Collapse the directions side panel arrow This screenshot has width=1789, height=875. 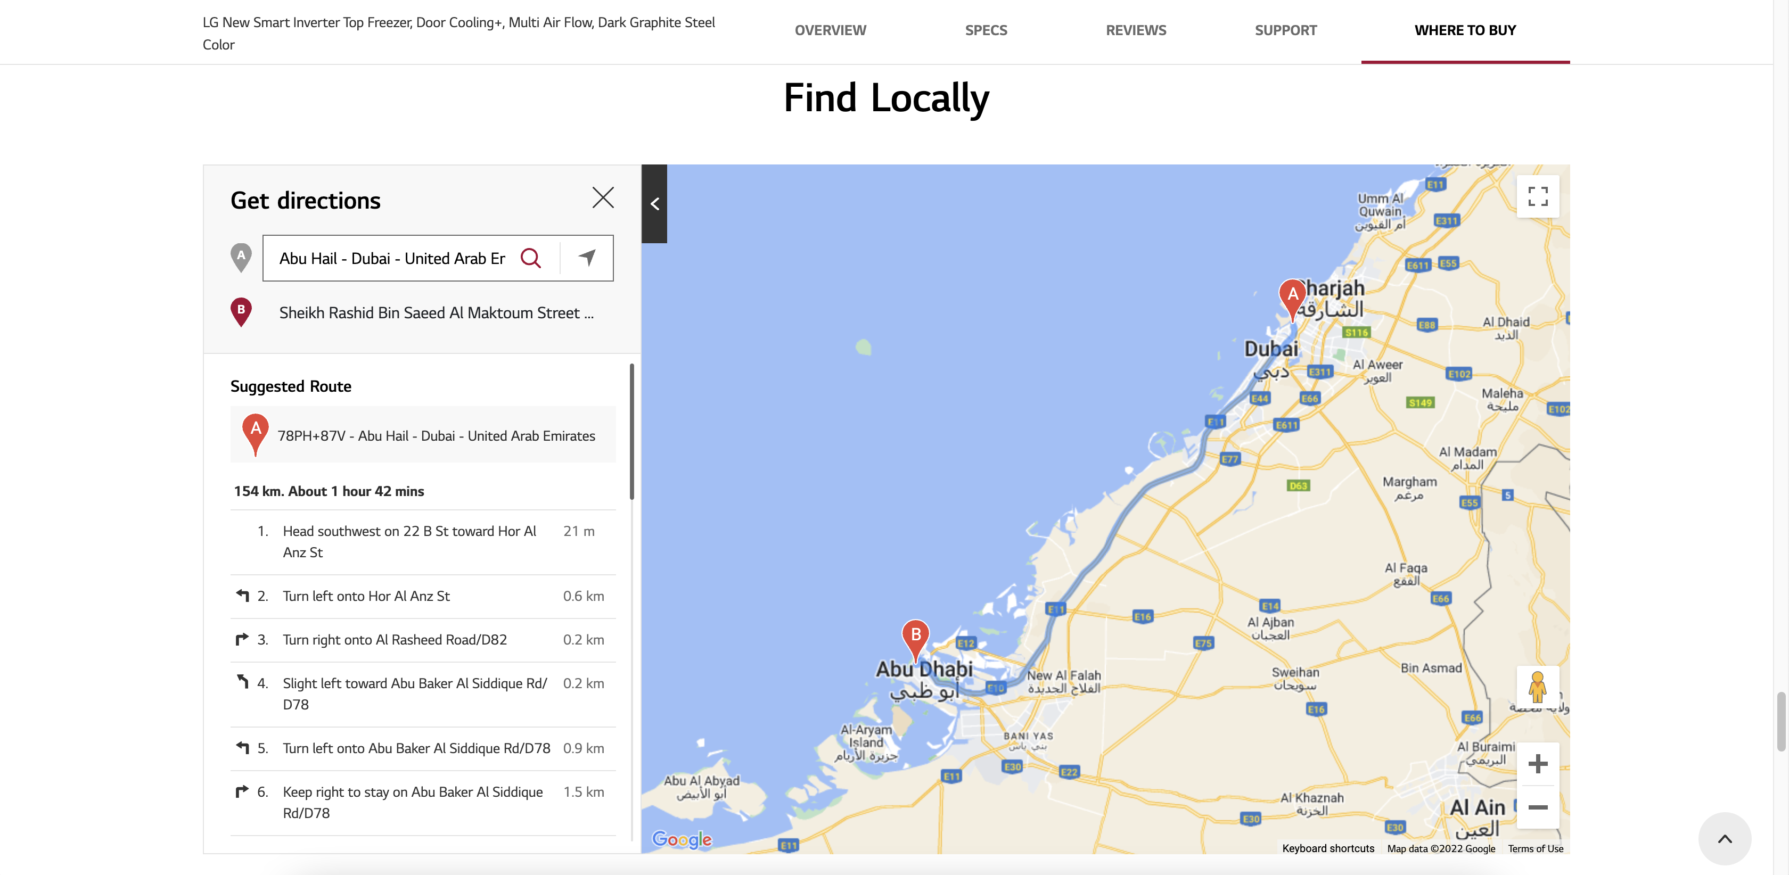654,204
